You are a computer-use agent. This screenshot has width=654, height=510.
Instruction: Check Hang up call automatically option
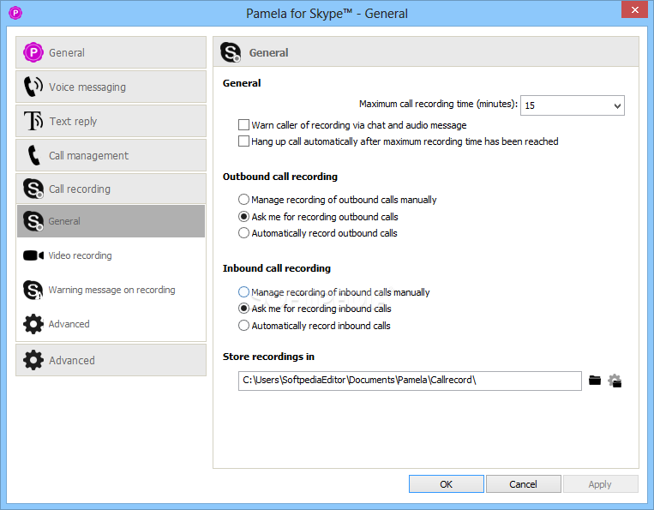click(243, 141)
